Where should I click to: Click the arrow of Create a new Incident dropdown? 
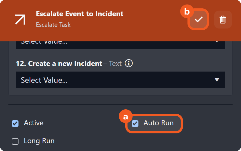click(217, 80)
